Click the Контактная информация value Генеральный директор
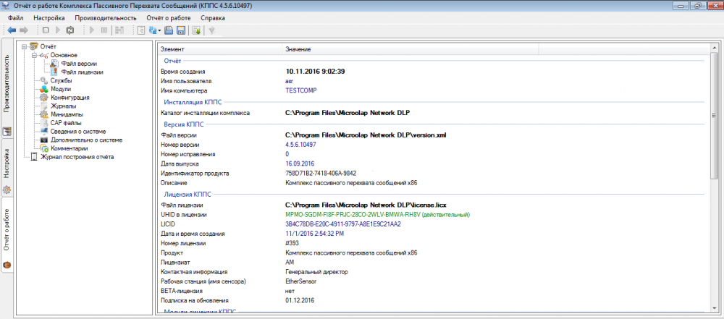Image resolution: width=724 pixels, height=319 pixels. click(x=316, y=272)
